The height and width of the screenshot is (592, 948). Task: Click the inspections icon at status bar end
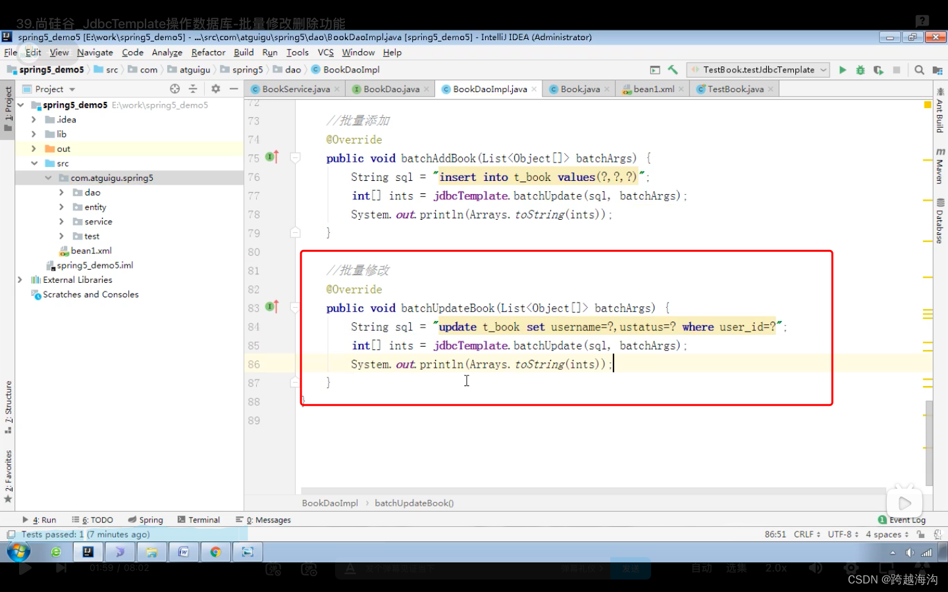[x=937, y=535]
